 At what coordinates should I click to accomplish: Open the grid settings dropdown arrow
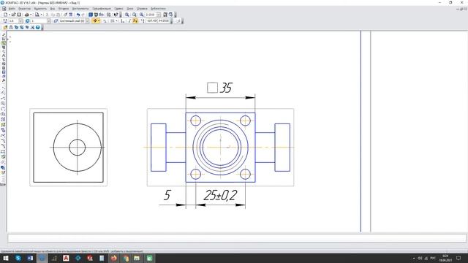tap(116, 21)
